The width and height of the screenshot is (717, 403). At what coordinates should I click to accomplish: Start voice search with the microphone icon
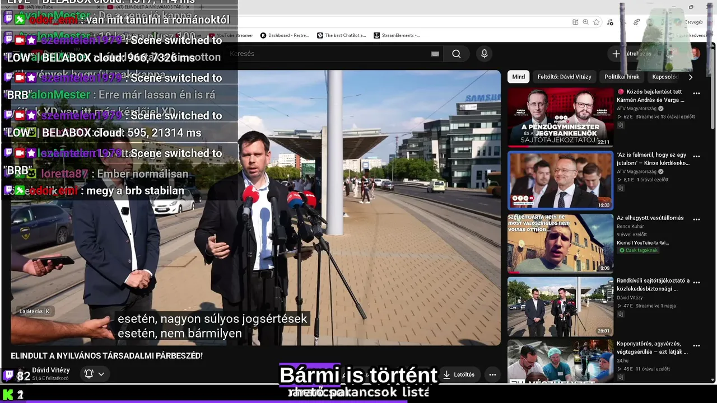[485, 54]
